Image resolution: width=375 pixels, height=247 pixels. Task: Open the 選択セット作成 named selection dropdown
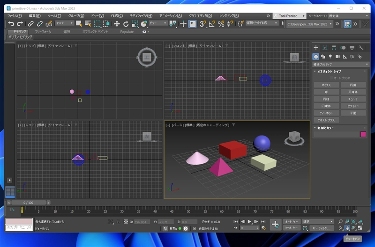[262, 23]
